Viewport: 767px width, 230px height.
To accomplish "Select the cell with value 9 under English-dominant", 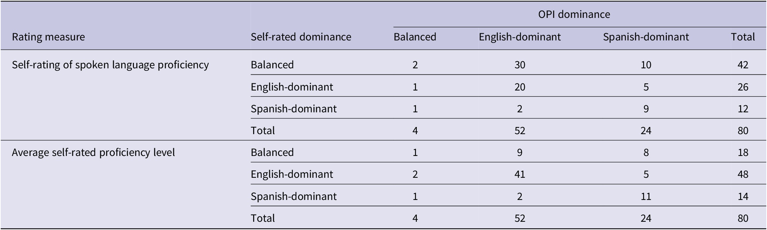I will pos(520,152).
